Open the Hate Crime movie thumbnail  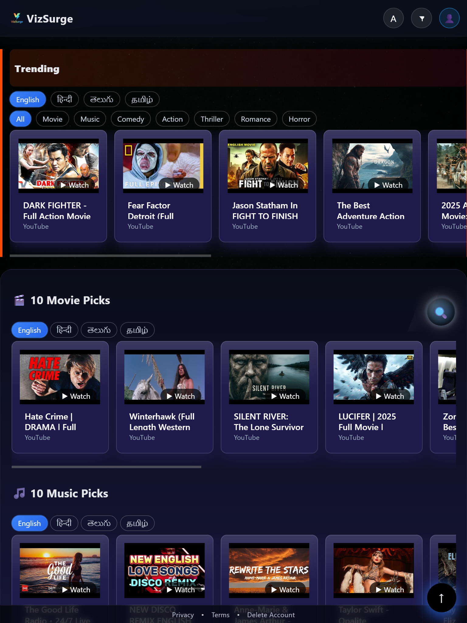(60, 377)
